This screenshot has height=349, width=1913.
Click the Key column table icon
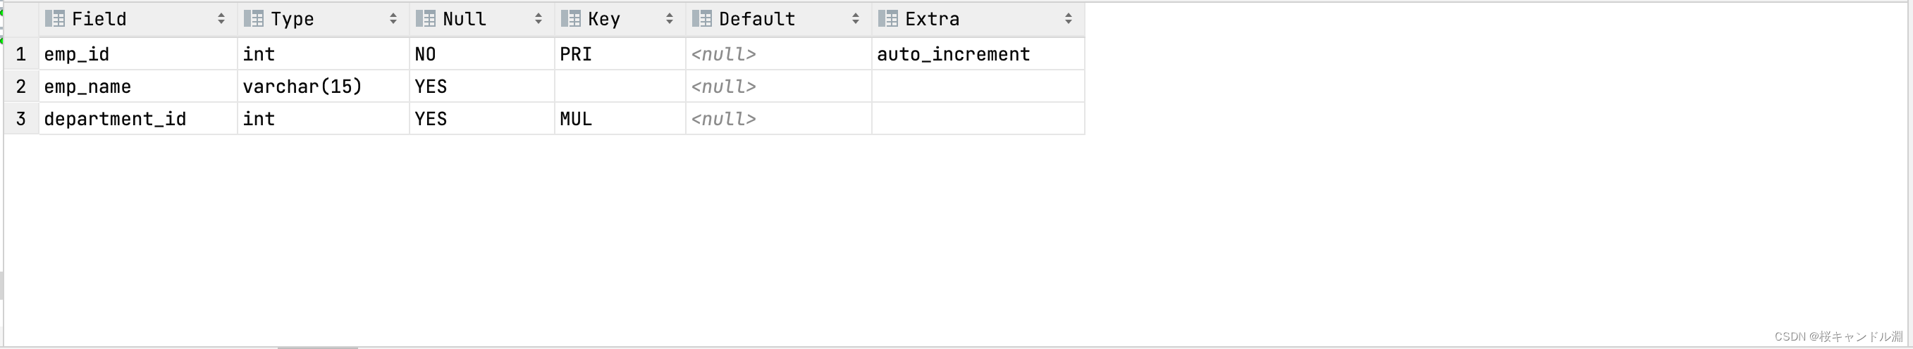[571, 18]
